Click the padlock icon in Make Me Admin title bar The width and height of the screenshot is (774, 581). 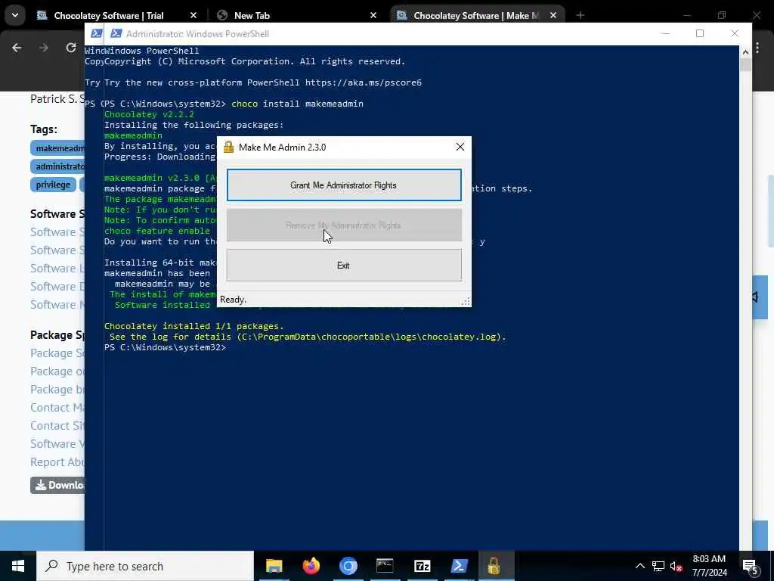(x=228, y=148)
